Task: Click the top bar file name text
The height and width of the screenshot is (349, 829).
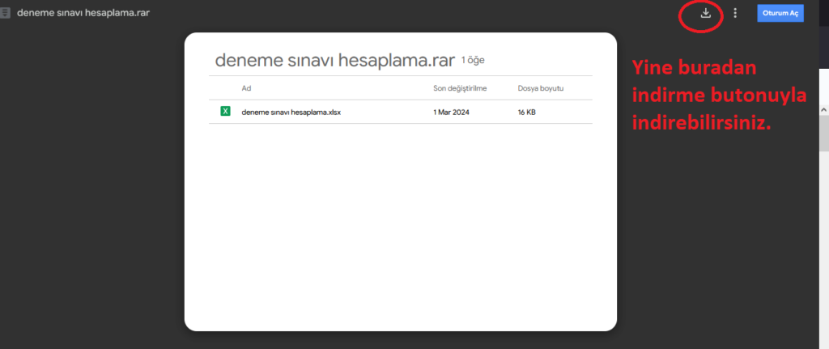Action: tap(85, 13)
